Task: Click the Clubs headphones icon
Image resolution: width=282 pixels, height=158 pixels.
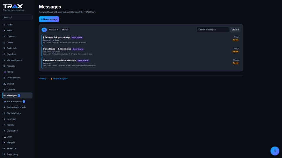Action: [x=5, y=137]
